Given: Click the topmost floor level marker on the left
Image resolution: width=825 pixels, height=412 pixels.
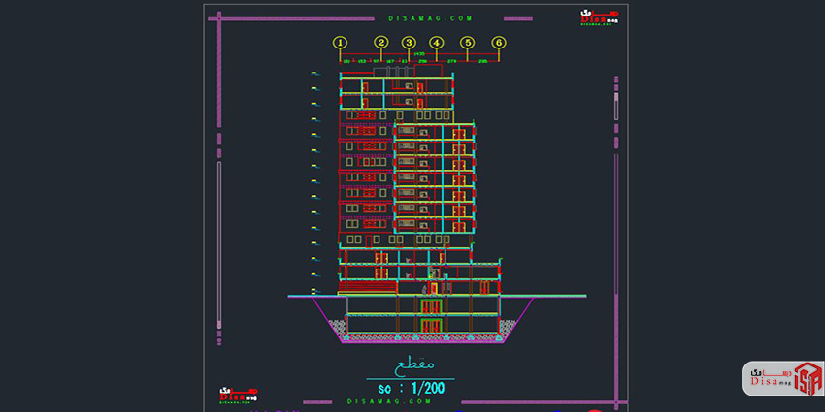Looking at the screenshot, I should (x=313, y=74).
